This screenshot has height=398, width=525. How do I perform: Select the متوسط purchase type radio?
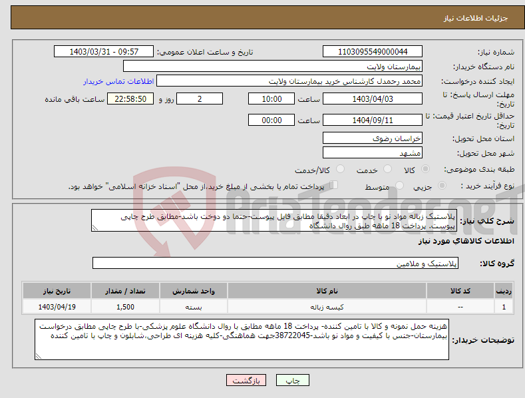coord(399,185)
